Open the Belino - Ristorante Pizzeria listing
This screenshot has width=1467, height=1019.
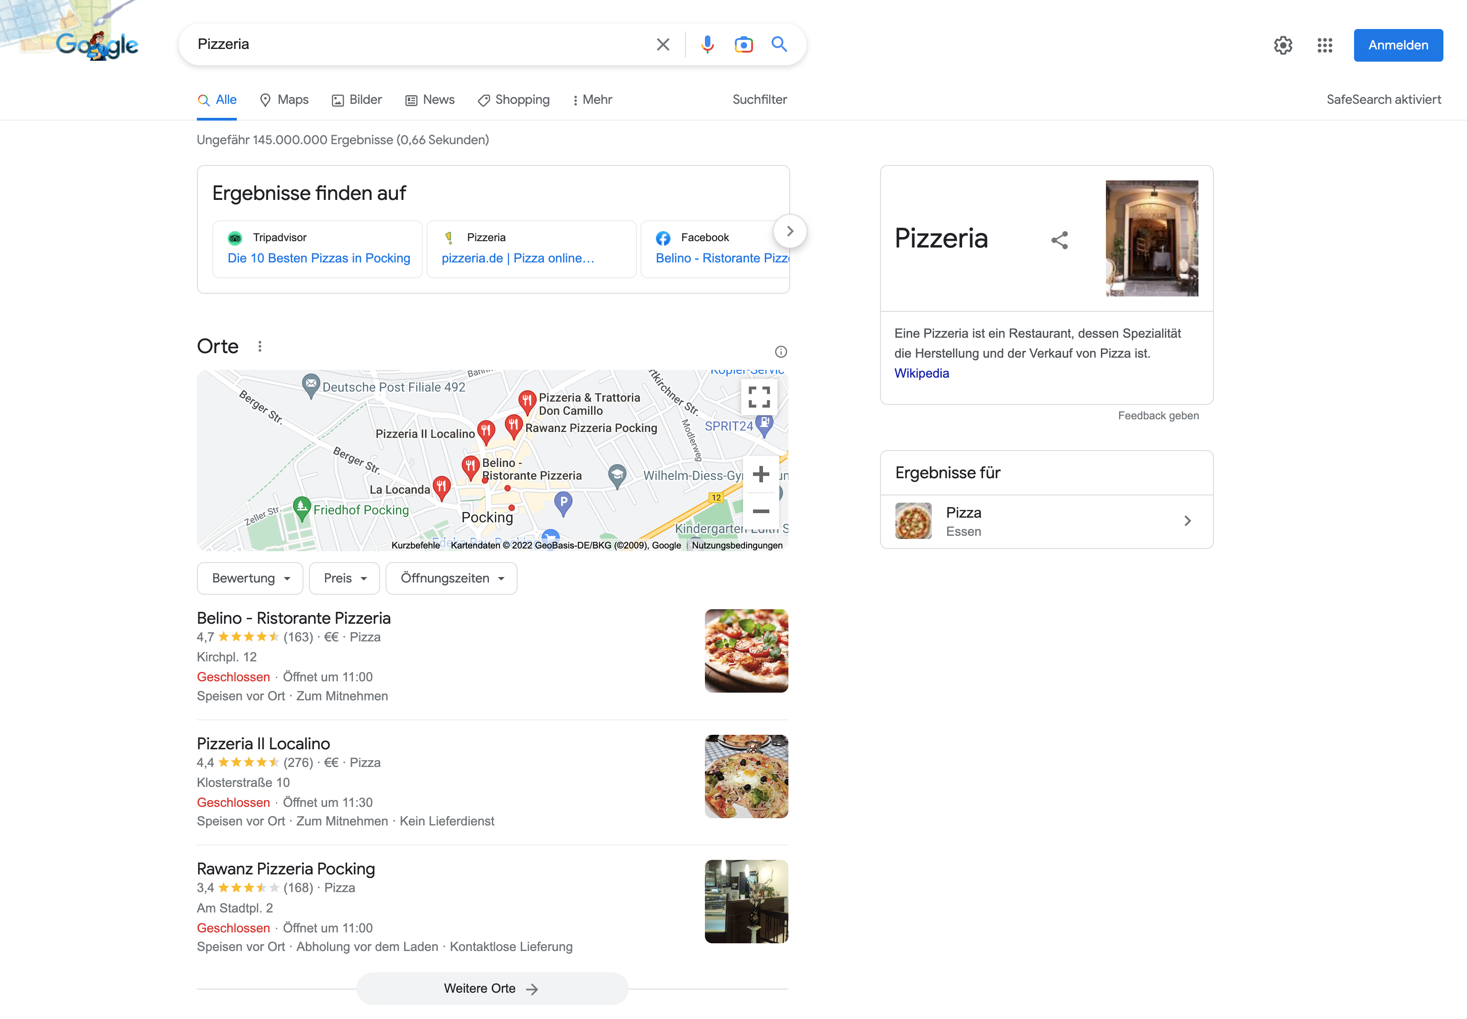click(293, 618)
